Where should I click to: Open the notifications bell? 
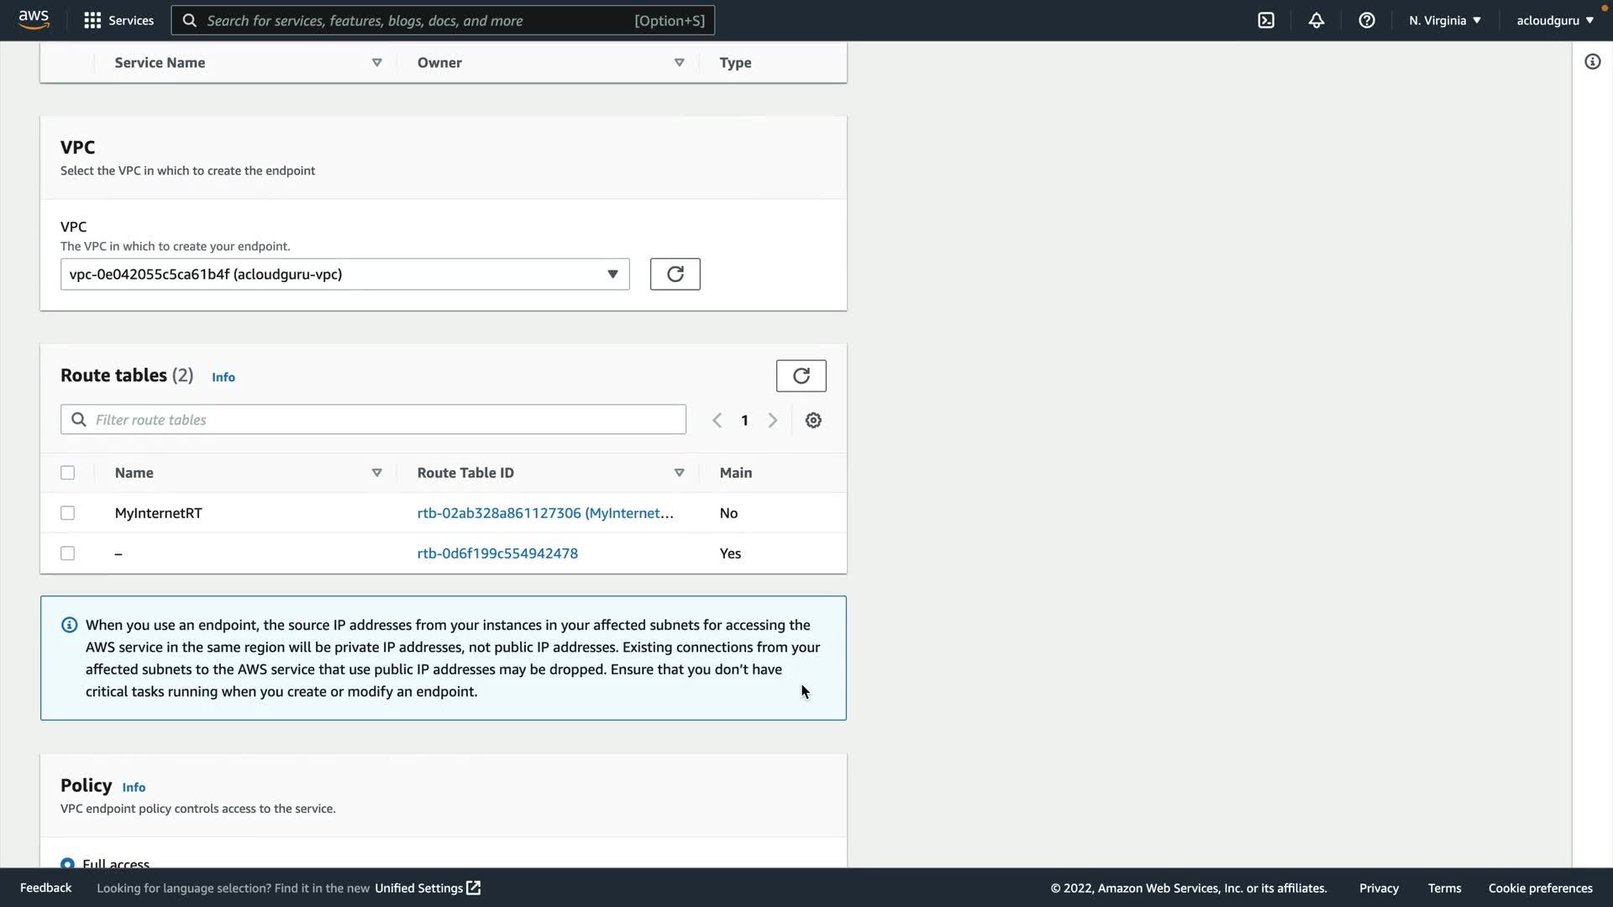click(x=1316, y=20)
